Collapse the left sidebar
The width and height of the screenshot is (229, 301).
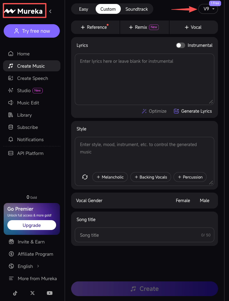(50, 11)
